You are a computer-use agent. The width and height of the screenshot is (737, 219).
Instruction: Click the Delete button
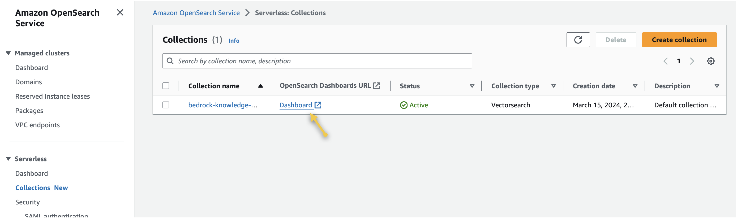pos(616,40)
